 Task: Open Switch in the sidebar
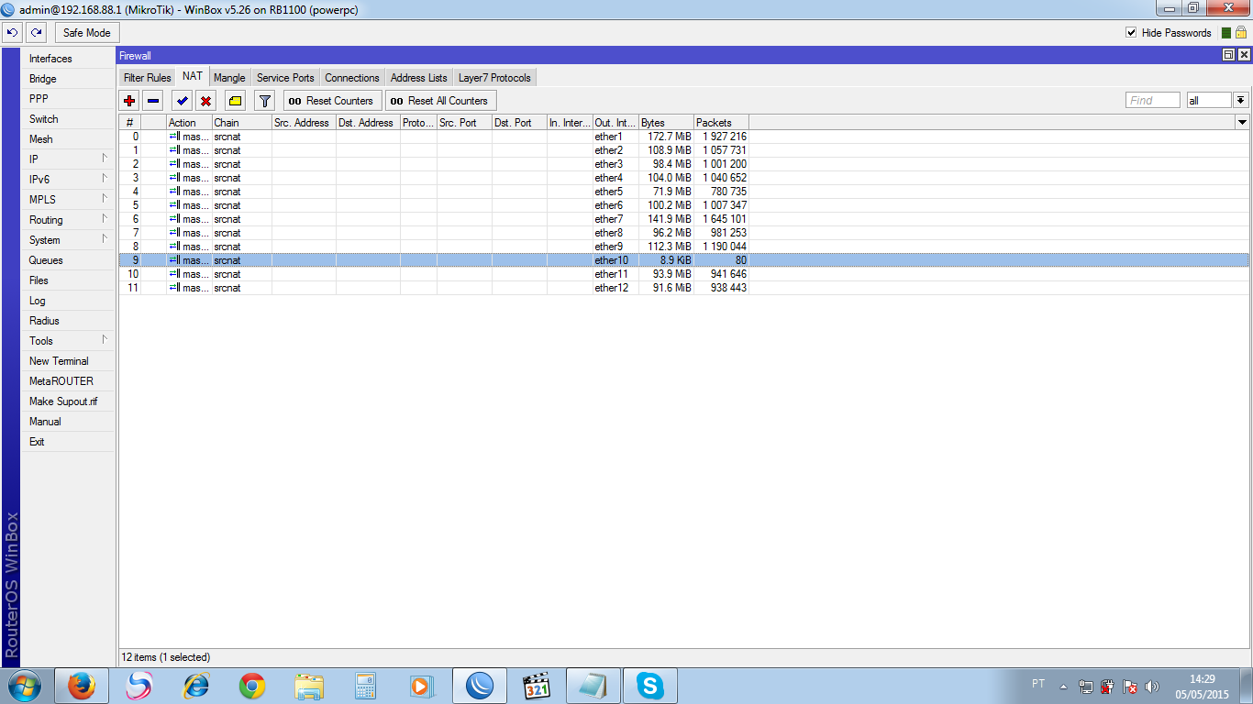[69, 119]
